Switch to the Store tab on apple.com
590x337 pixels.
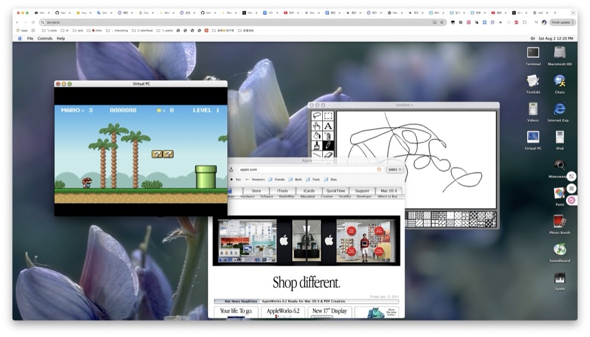pyautogui.click(x=256, y=191)
